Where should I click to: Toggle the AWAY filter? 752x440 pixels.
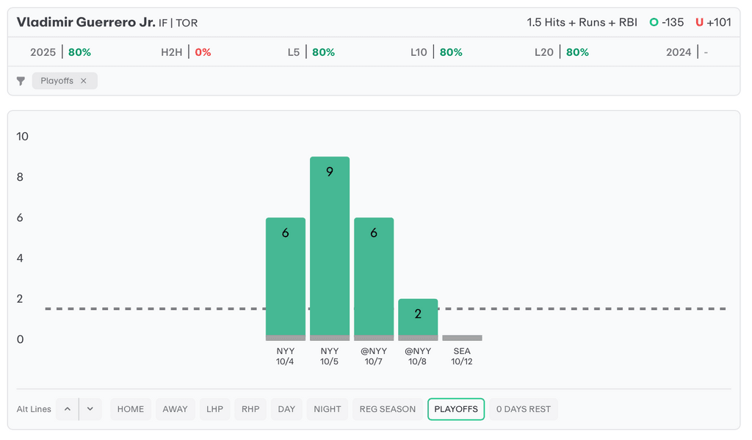(175, 409)
